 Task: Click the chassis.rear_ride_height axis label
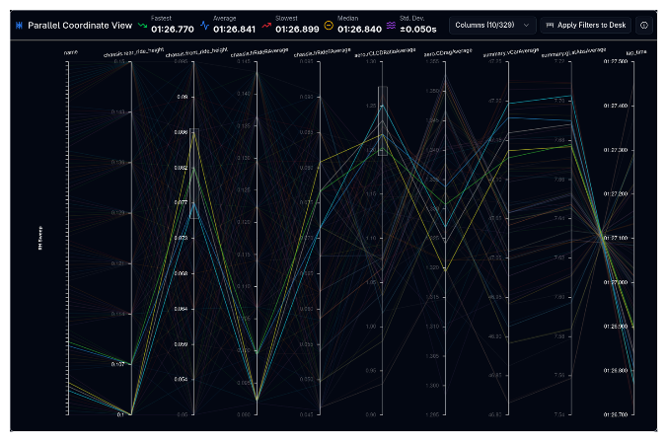[x=131, y=54]
